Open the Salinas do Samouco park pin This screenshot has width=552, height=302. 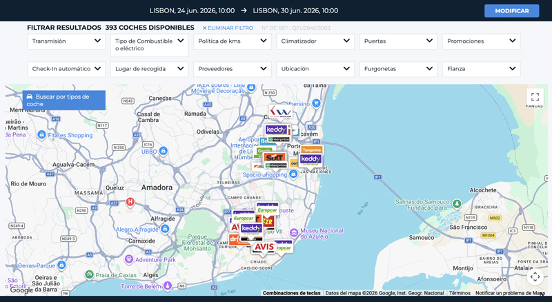(457, 203)
